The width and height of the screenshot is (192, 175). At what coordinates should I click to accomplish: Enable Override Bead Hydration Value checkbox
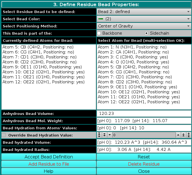pos(4,135)
